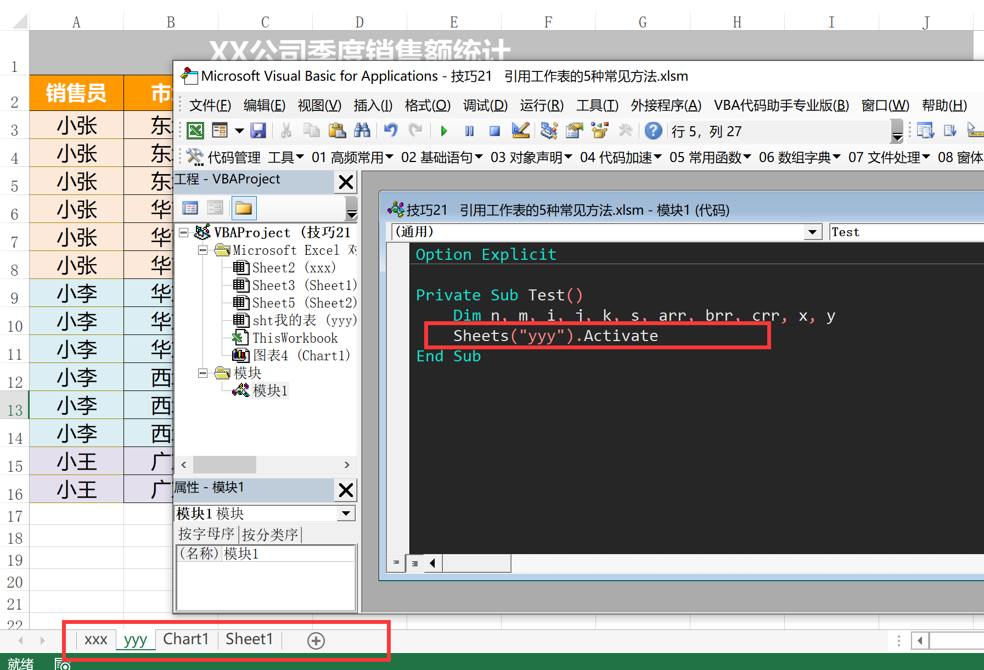Click the Paste clipboard icon
This screenshot has height=670, width=984.
336,131
